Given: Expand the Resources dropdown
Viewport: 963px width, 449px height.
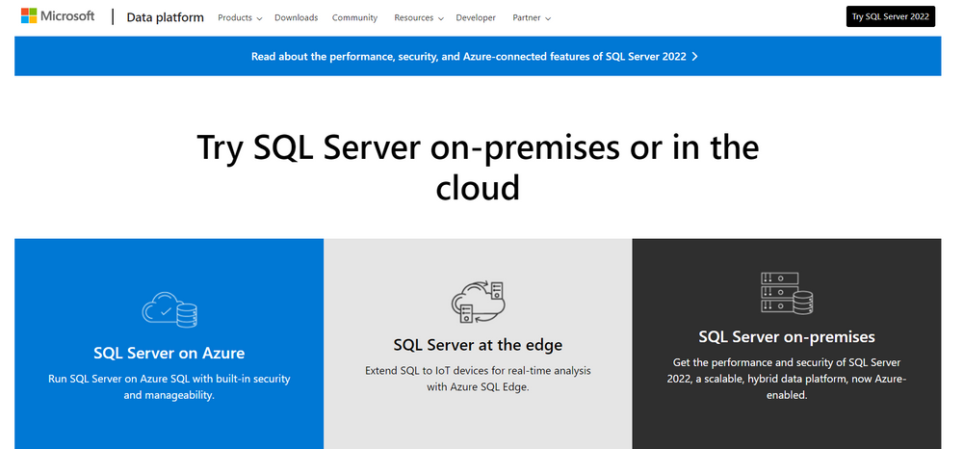Looking at the screenshot, I should click(x=419, y=17).
